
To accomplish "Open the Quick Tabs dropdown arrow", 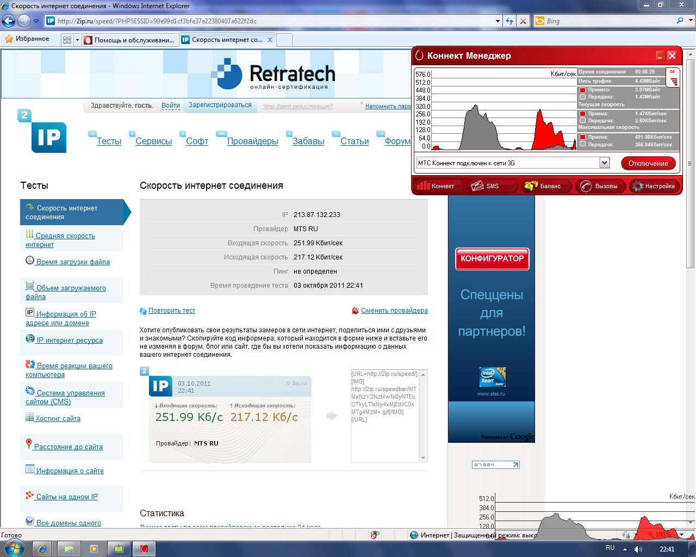I will point(77,40).
